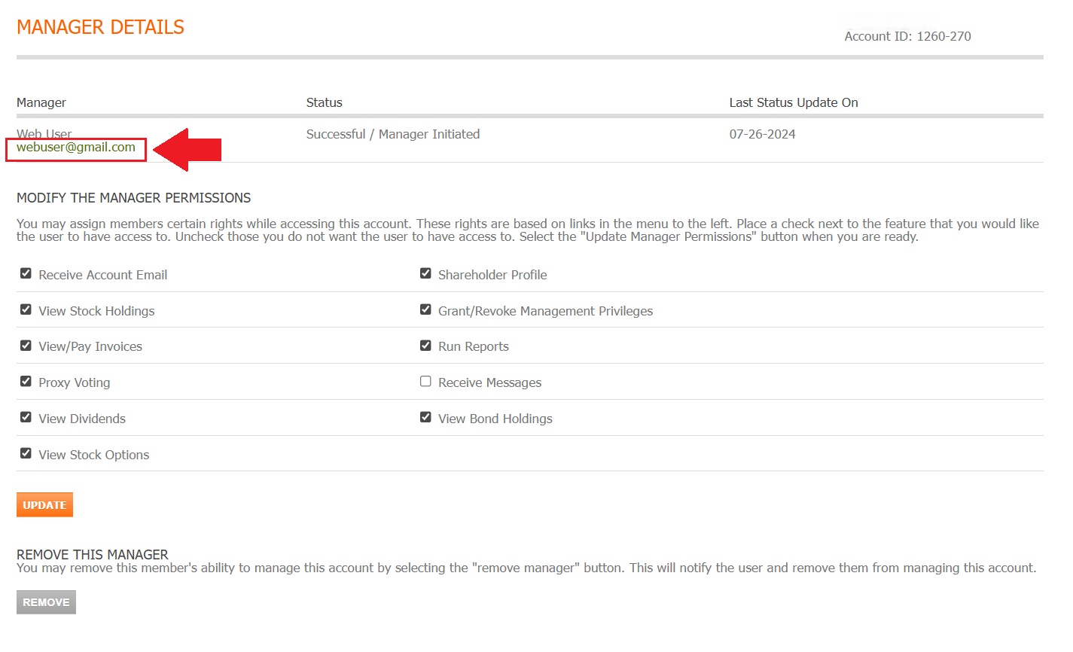The height and width of the screenshot is (652, 1073).
Task: Uncheck the View Stock Options checkbox
Action: 26,454
